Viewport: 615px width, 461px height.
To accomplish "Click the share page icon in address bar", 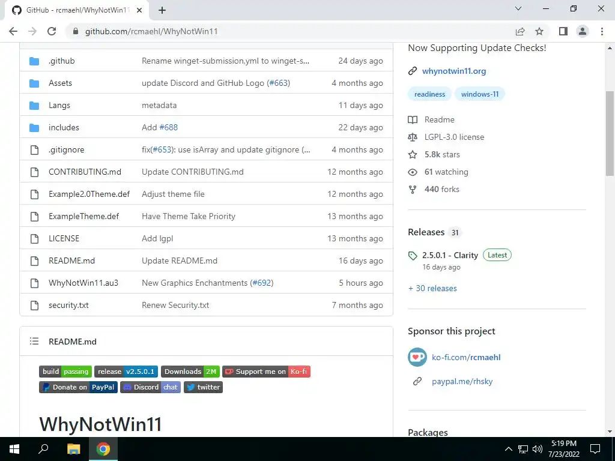I will (x=520, y=31).
